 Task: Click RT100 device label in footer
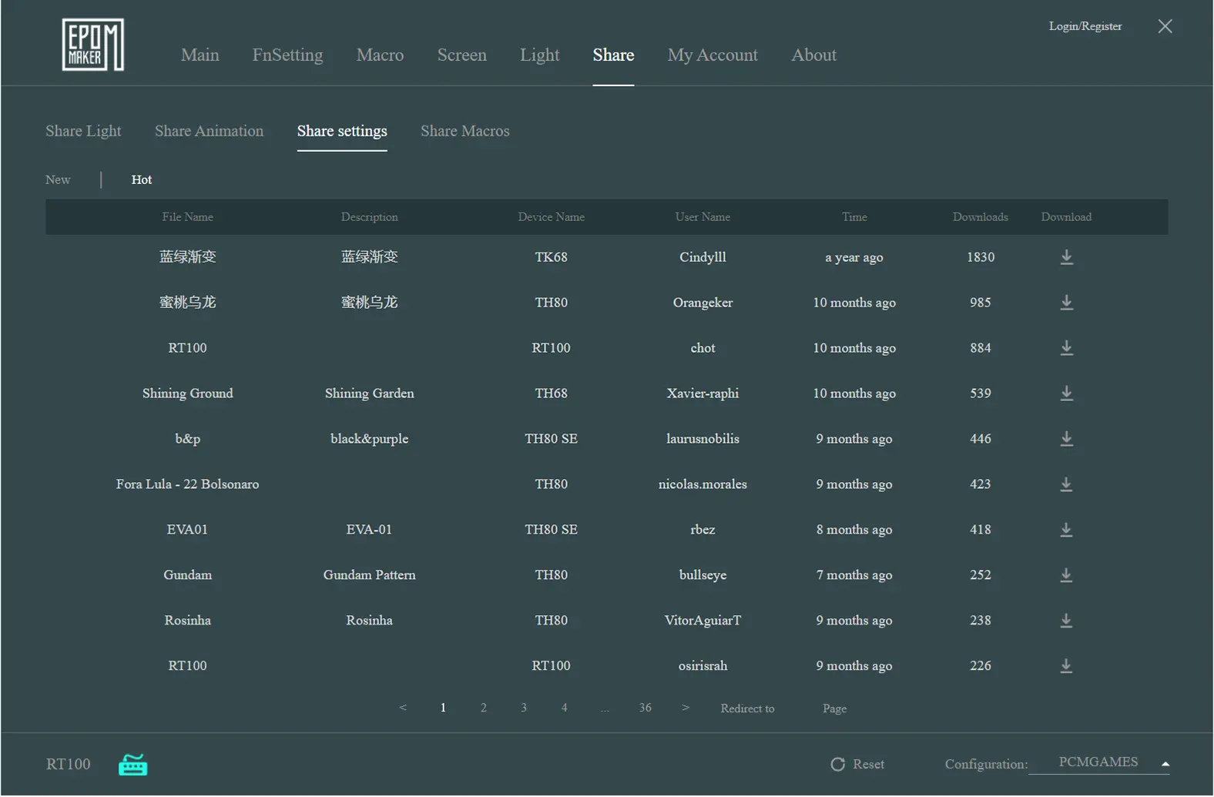68,765
